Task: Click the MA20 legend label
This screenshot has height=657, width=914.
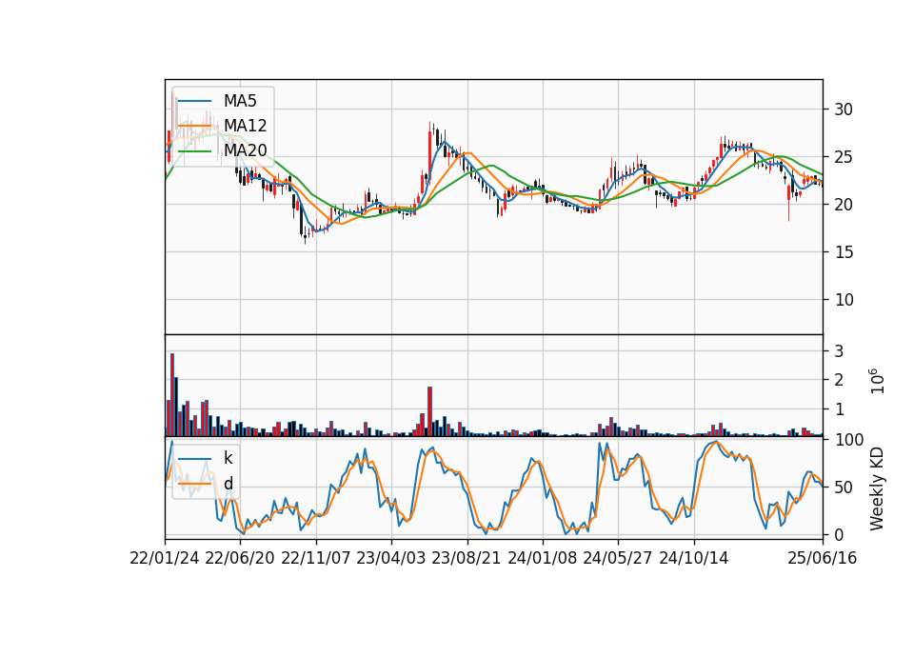Action: click(245, 150)
